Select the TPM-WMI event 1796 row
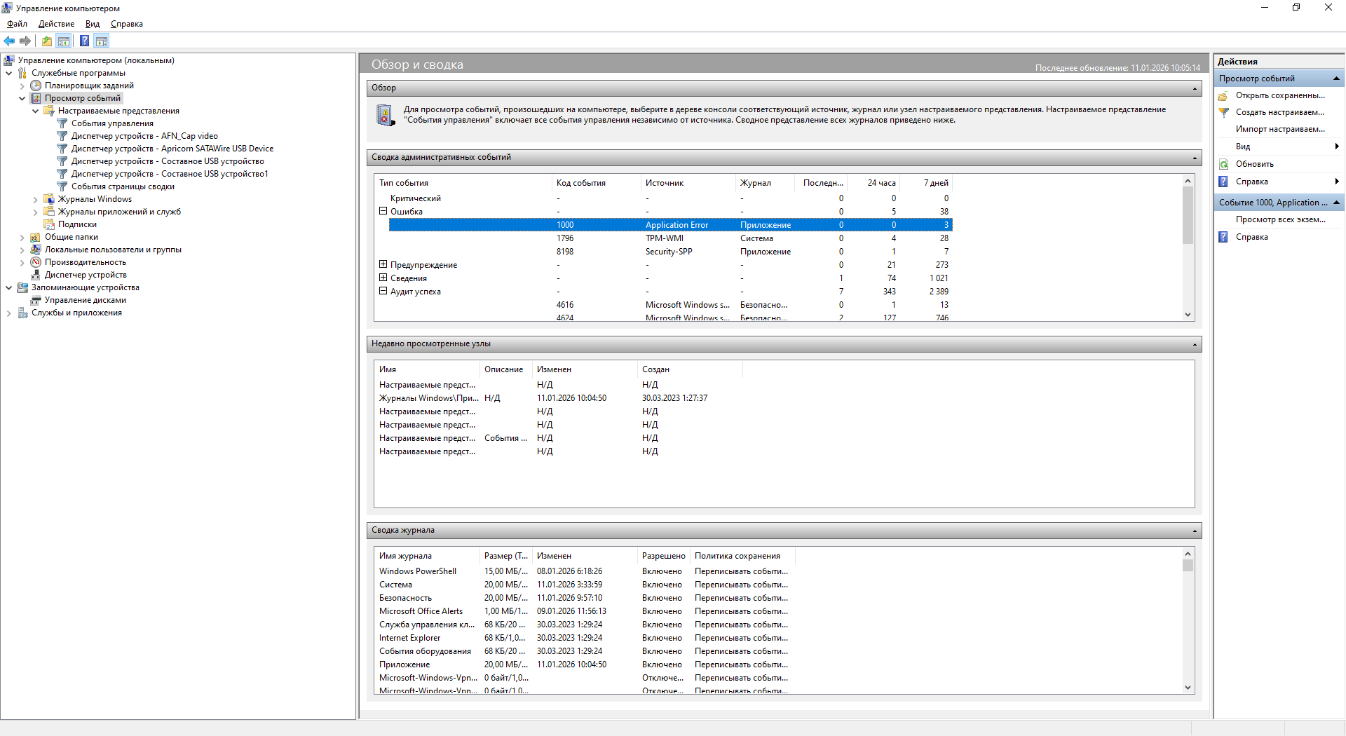 pyautogui.click(x=663, y=238)
